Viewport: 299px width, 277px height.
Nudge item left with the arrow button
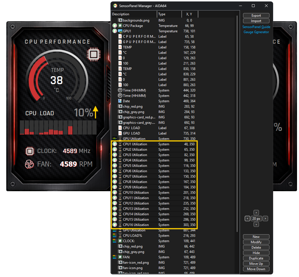tap(247, 219)
